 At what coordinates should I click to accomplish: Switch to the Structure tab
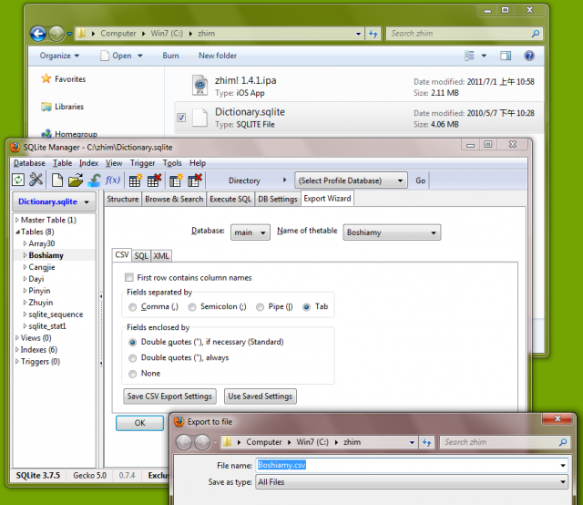click(123, 199)
